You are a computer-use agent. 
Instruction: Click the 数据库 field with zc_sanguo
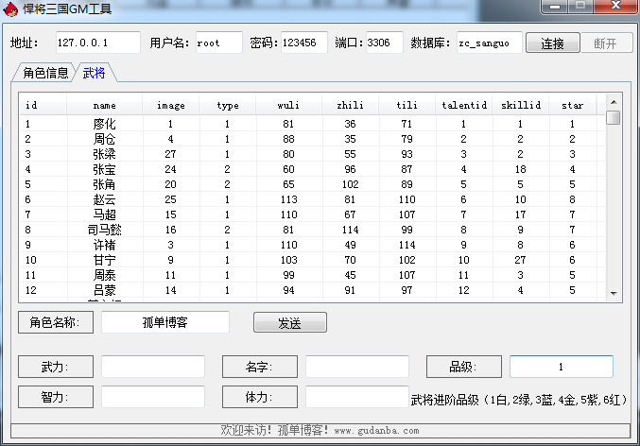click(x=489, y=43)
